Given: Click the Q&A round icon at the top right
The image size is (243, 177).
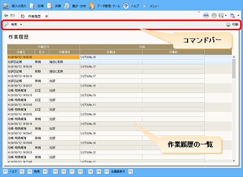Looking at the screenshot, I should 206,16.
